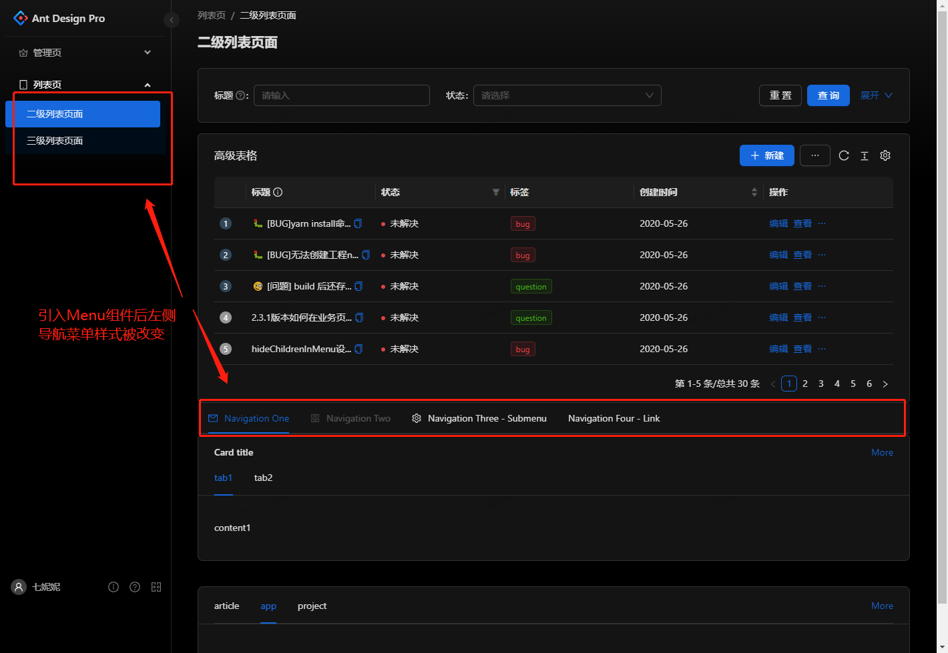Open the 状态 column filter funnel
948x653 pixels.
pos(495,192)
